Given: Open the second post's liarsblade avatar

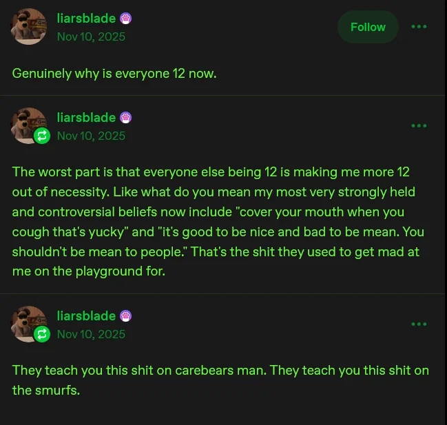Looking at the screenshot, I should pyautogui.click(x=28, y=124).
